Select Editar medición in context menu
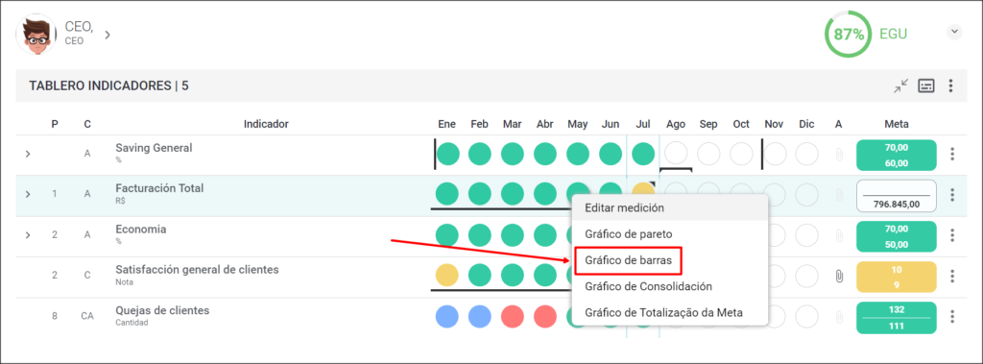Viewport: 983px width, 364px height. (669, 207)
